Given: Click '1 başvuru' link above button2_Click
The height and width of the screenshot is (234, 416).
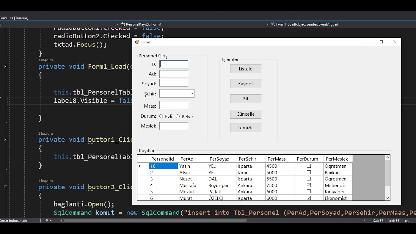Looking at the screenshot, I should 45,181.
